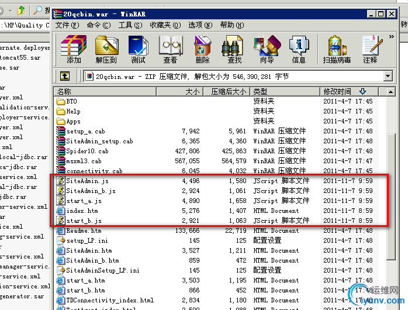Click the file list scroll up arrow
The width and height of the screenshot is (408, 310).
(x=390, y=92)
